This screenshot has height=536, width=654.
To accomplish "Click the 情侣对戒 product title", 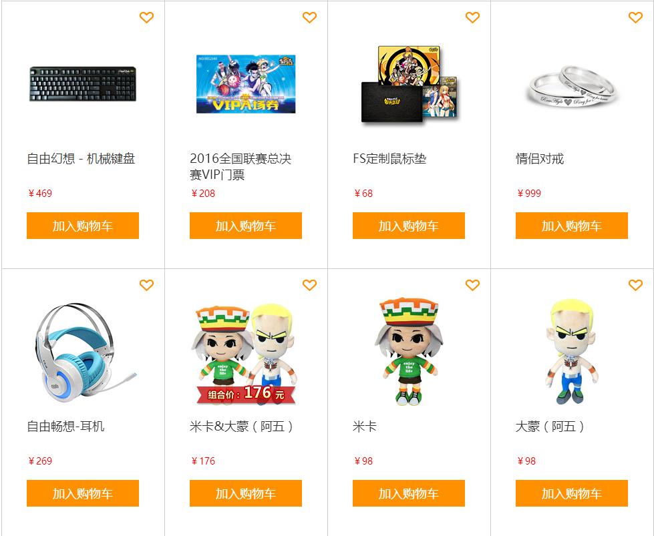I will point(540,159).
